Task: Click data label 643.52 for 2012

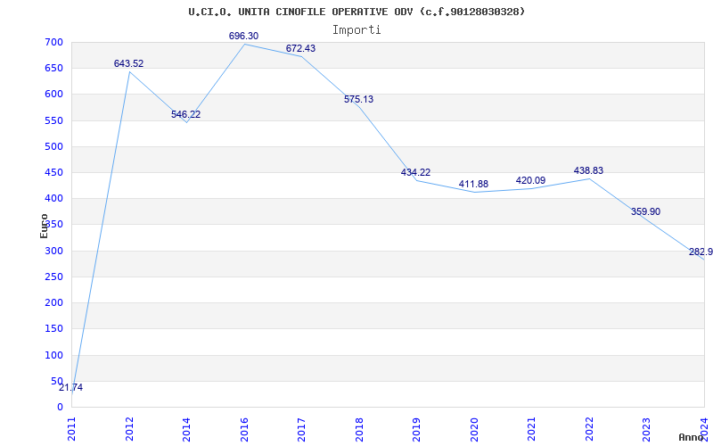Action: (128, 63)
